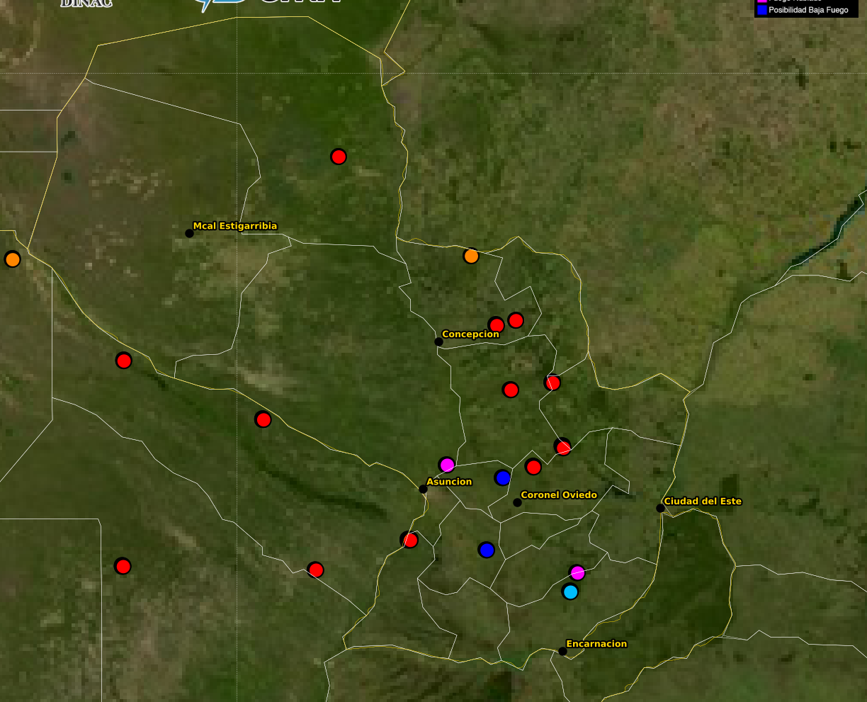Click blue swatch for Posibilidad Baja Fuego
Viewport: 867px width, 702px height.
click(761, 10)
